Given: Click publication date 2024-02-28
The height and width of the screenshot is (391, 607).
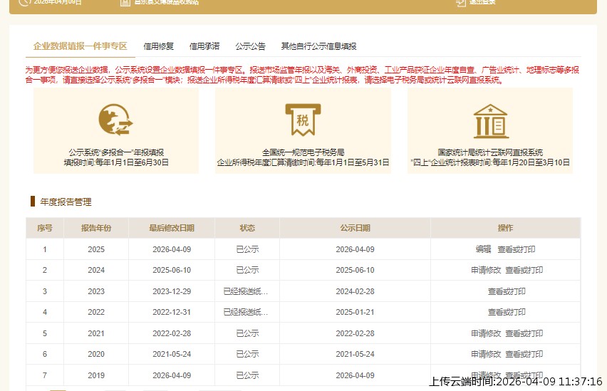Looking at the screenshot, I should pos(355,291).
